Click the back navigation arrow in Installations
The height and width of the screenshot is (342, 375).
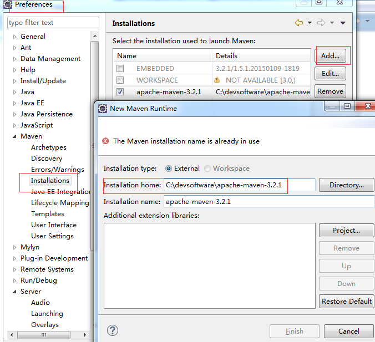tap(298, 23)
